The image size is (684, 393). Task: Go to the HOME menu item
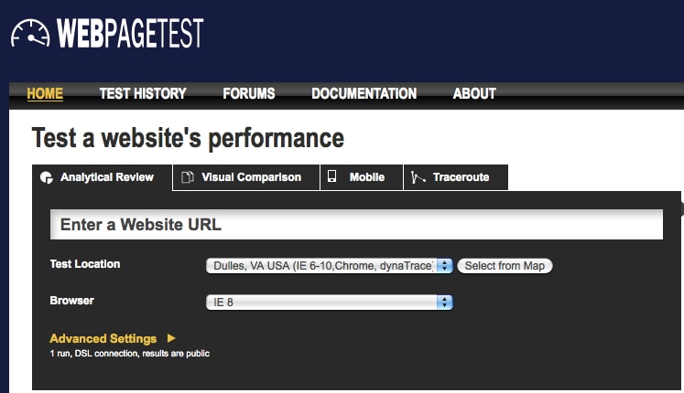point(45,93)
